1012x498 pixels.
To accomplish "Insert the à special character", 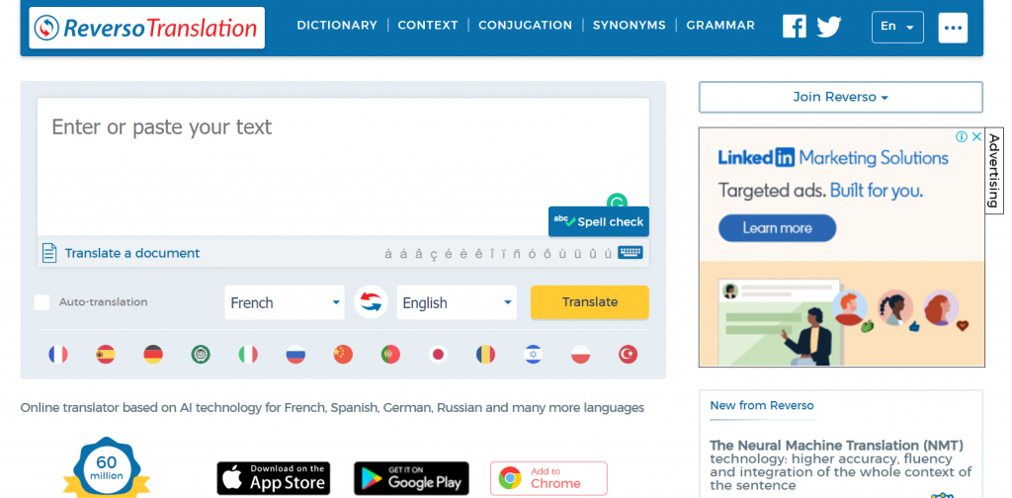I will pyautogui.click(x=387, y=254).
